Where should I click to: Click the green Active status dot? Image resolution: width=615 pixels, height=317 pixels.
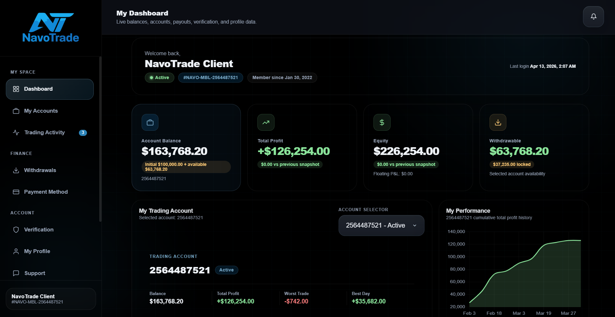(x=151, y=78)
